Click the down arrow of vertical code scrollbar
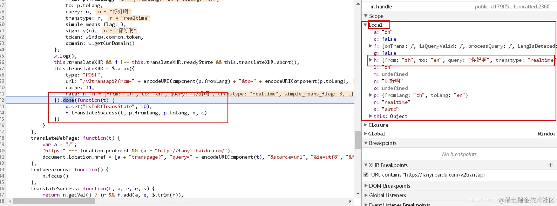 (x=358, y=193)
